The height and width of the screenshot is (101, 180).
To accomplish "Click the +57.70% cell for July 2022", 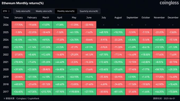I will (104, 55).
